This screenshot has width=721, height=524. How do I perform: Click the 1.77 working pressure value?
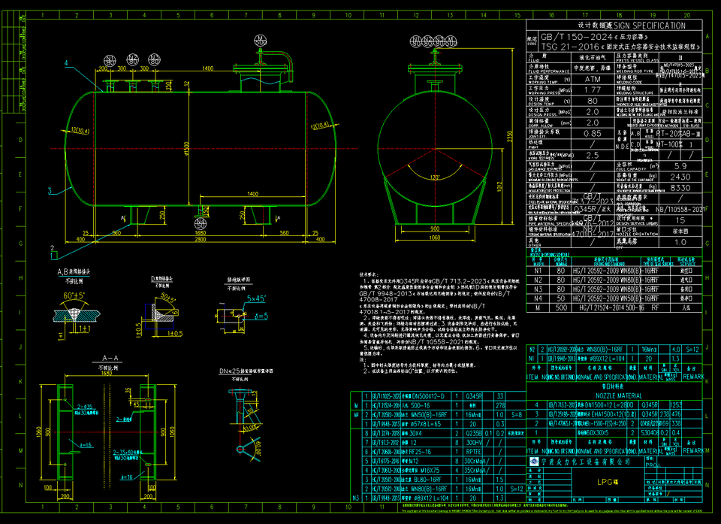point(593,89)
